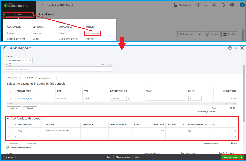The image size is (246, 161).
Task: Click the 10.00 amount cell in line 1
Action: tap(158, 131)
